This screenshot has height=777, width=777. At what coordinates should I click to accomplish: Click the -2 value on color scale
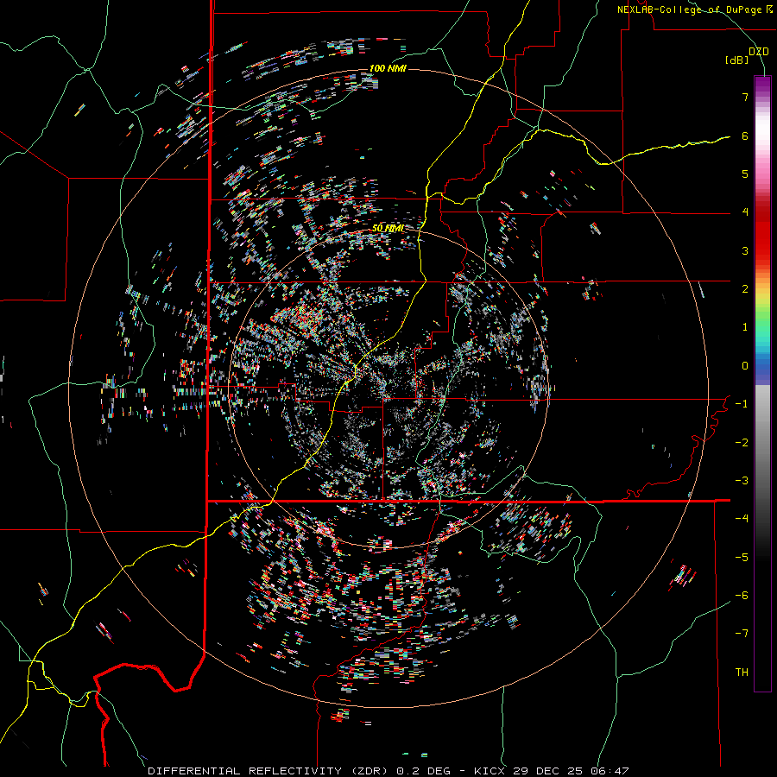(x=742, y=443)
